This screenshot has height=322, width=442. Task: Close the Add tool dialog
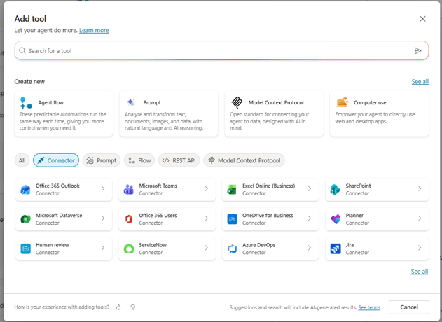coord(422,19)
